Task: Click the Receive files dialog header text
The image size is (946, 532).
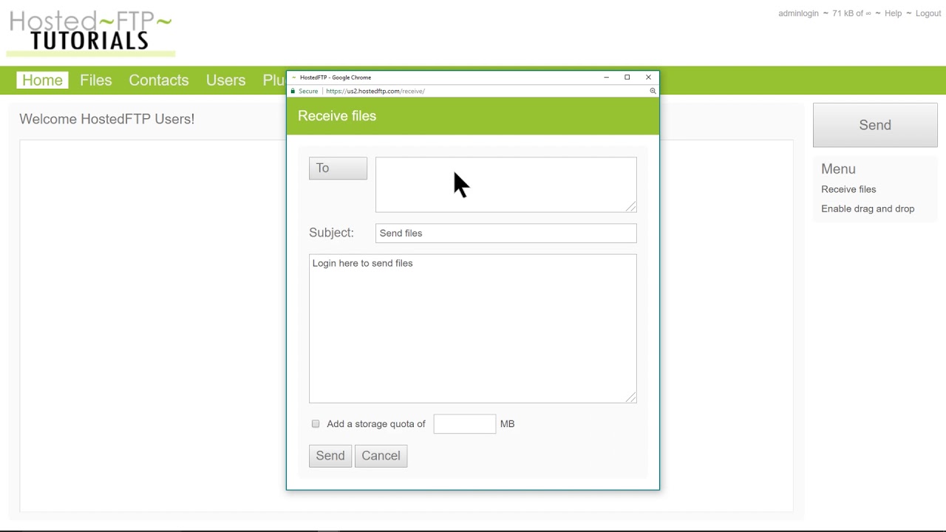Action: pyautogui.click(x=337, y=116)
